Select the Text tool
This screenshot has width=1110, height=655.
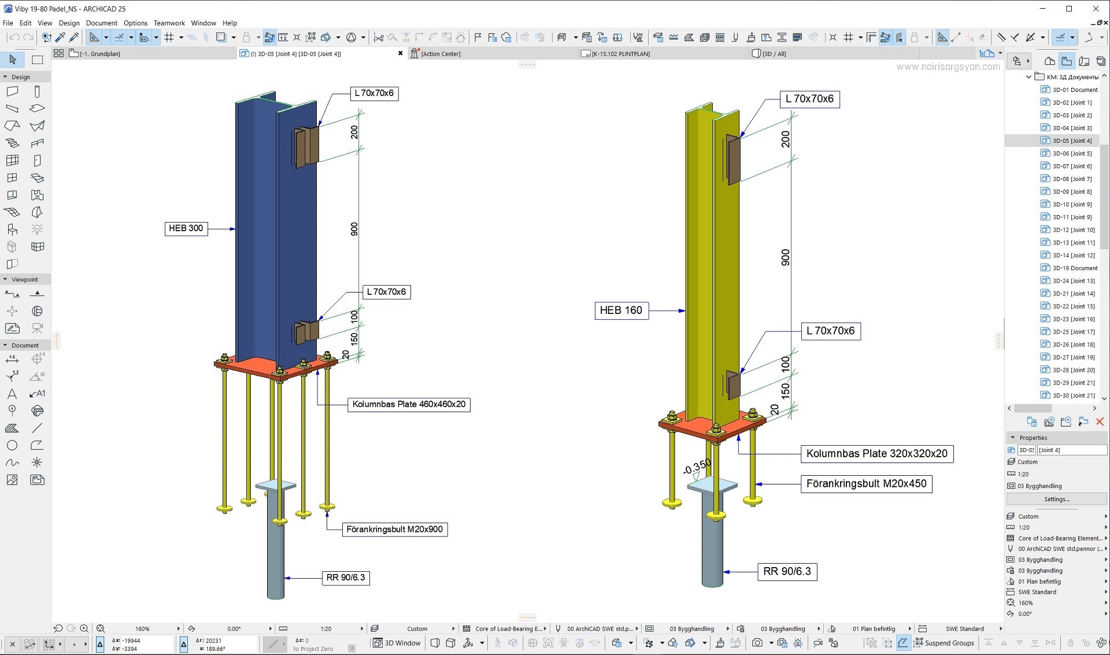pos(12,394)
